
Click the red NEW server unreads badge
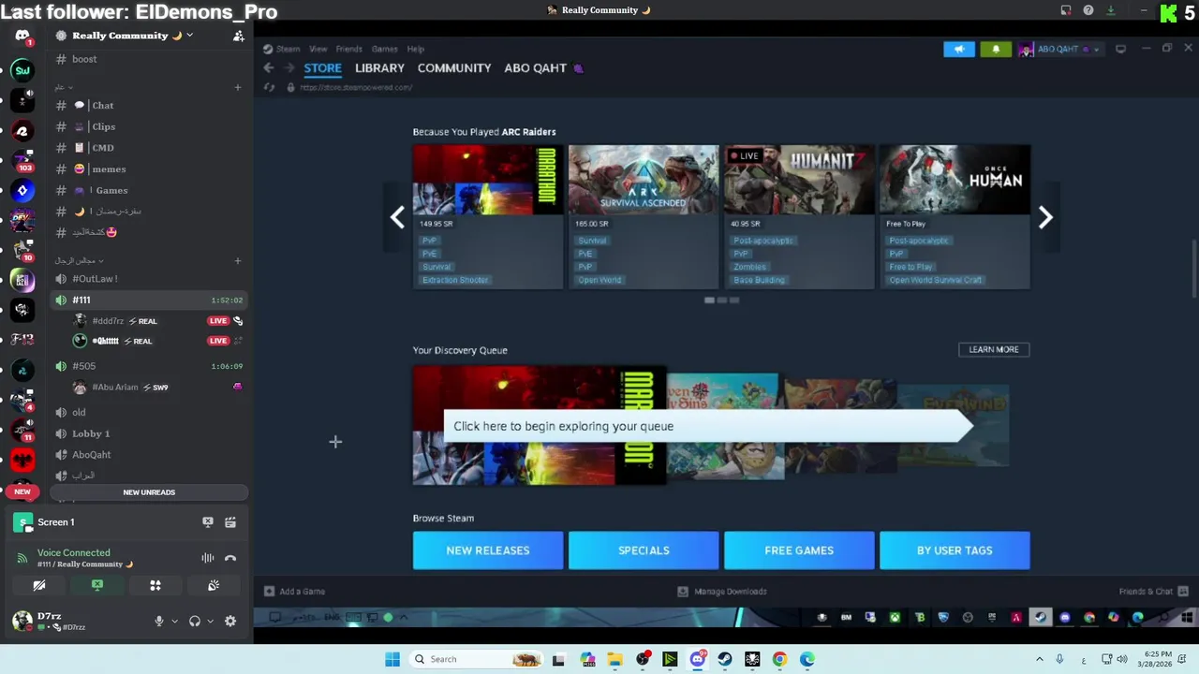22,491
